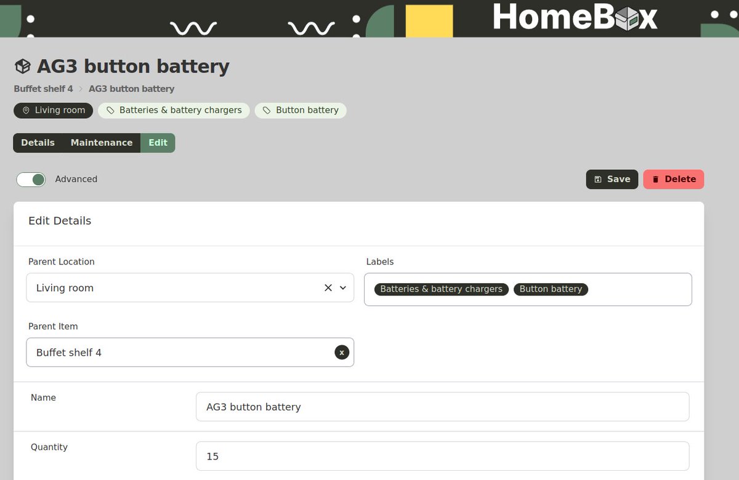Select the Edit tab
This screenshot has width=739, height=480.
click(x=158, y=143)
